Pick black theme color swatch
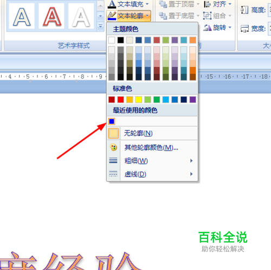This screenshot has height=270, width=271. [121, 40]
